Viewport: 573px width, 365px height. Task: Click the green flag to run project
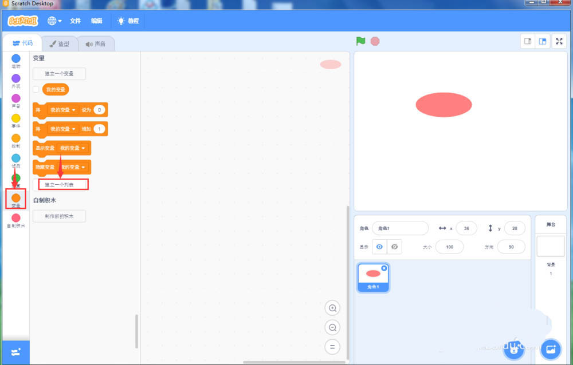[x=360, y=41]
